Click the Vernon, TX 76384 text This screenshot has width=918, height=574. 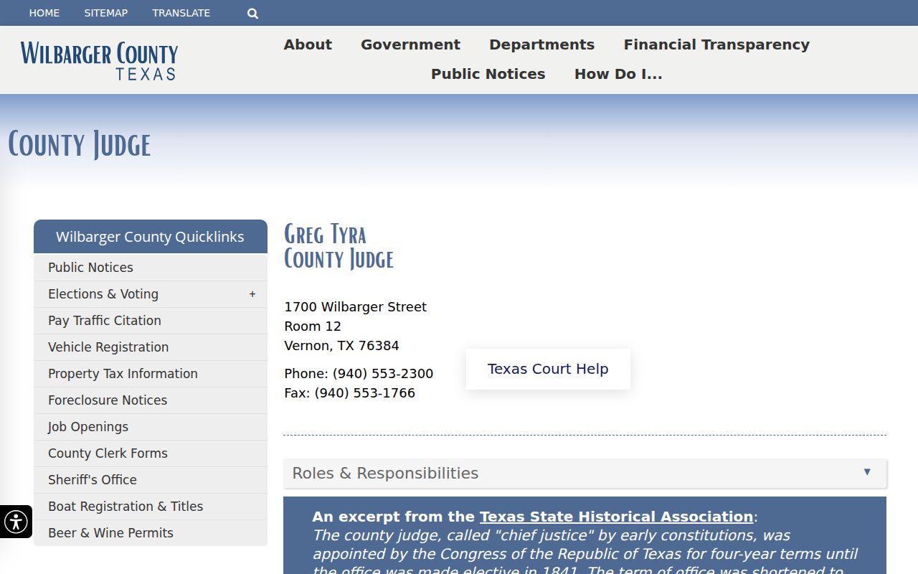tap(341, 346)
